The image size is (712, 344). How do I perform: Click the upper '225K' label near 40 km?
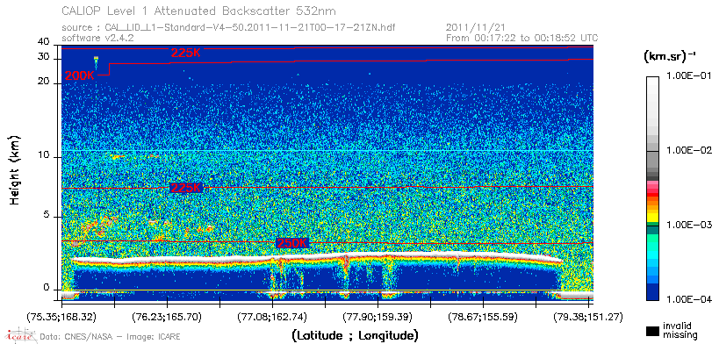pyautogui.click(x=186, y=53)
